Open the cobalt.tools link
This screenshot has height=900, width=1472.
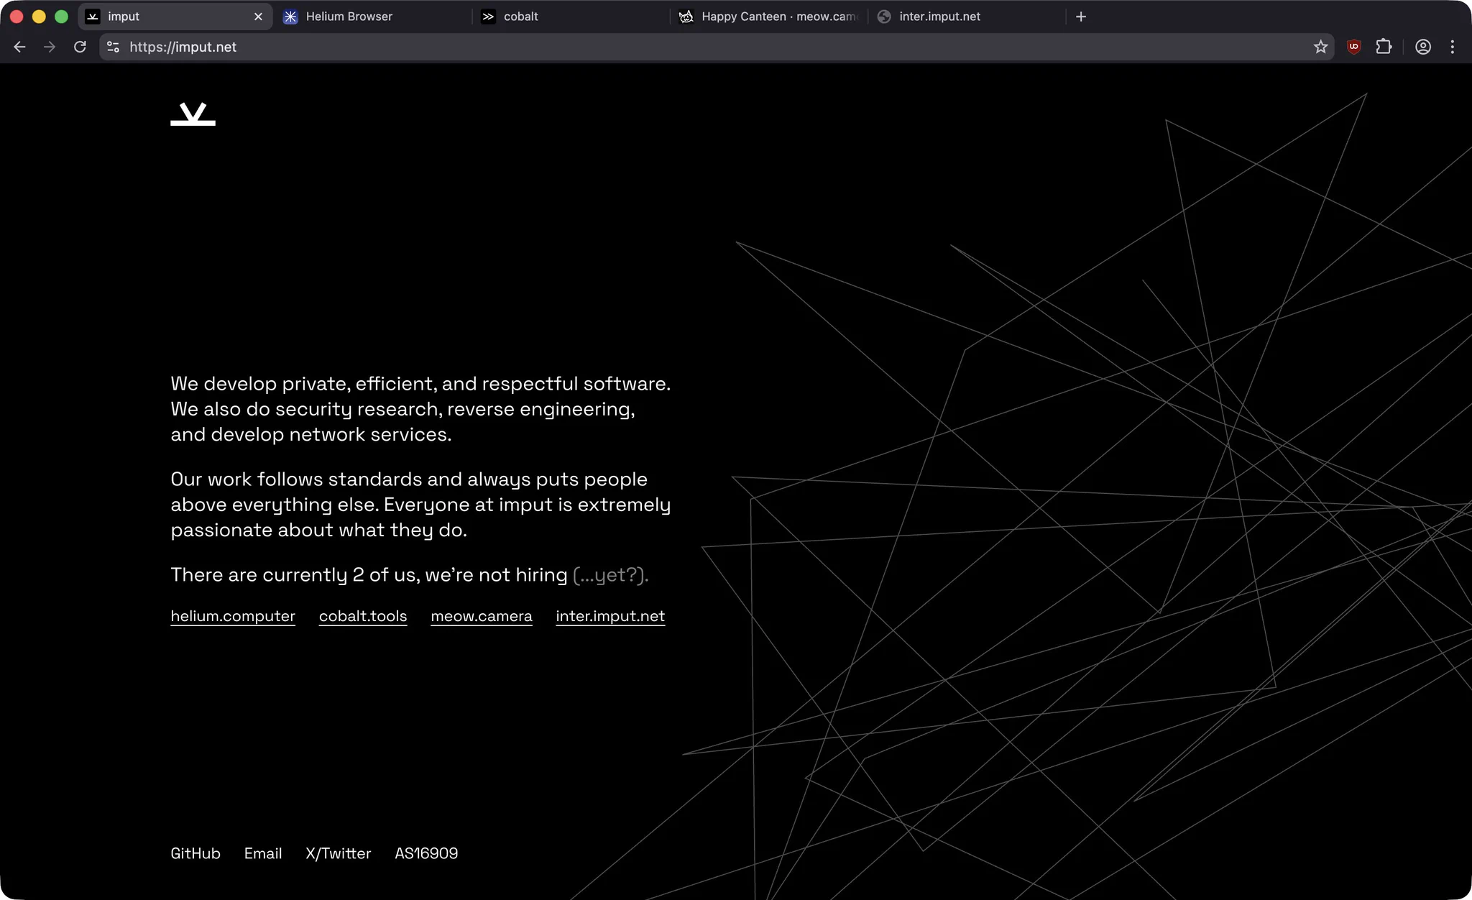(363, 616)
